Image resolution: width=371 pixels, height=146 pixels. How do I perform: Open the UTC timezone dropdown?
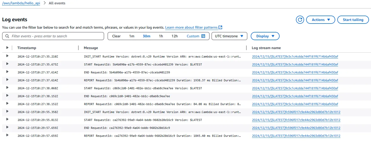229,36
